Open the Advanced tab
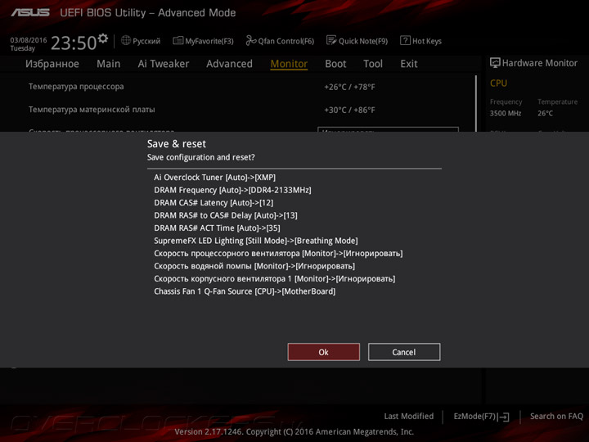The height and width of the screenshot is (442, 589). 230,64
